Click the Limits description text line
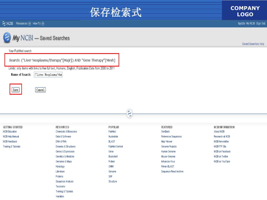This screenshot has height=200, width=267. click(62, 68)
